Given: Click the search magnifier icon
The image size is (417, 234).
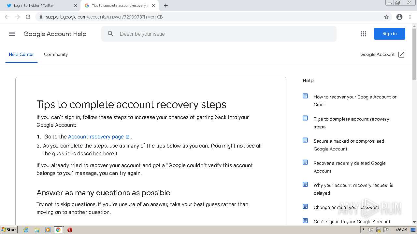Looking at the screenshot, I should click(110, 34).
